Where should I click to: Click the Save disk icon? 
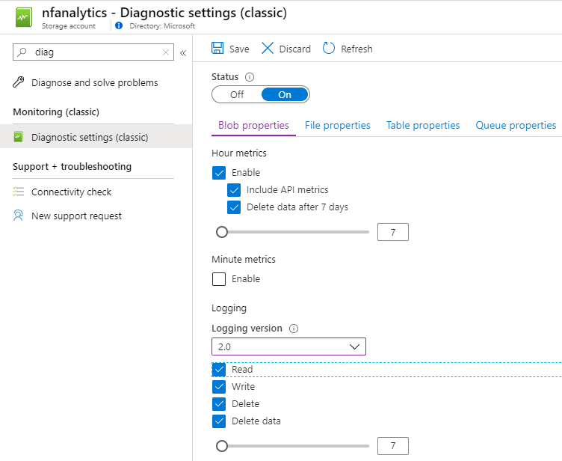[x=217, y=48]
